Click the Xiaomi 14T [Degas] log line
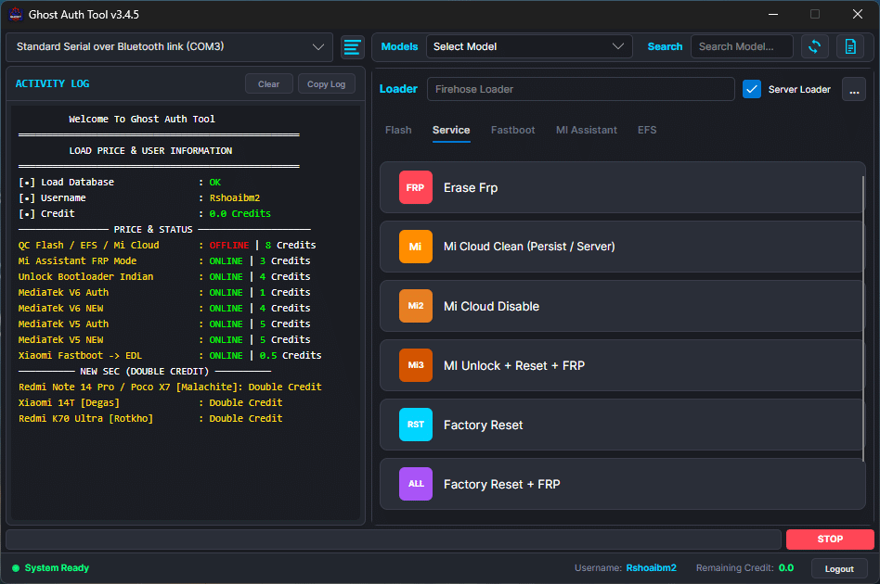This screenshot has height=584, width=880. point(150,403)
